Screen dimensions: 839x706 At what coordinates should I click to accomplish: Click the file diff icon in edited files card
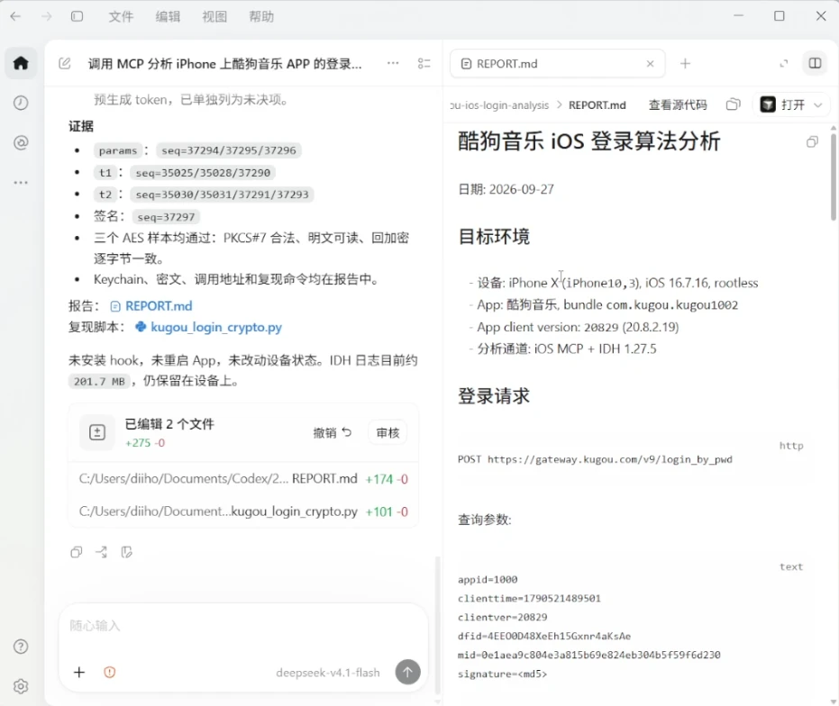96,432
